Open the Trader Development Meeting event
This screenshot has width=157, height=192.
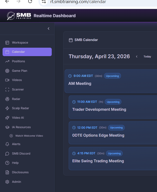coord(113,107)
